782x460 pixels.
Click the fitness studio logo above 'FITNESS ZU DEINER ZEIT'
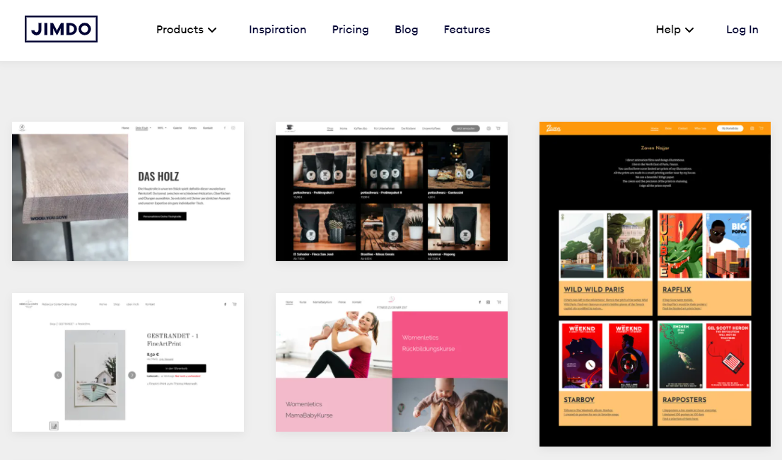(x=392, y=298)
